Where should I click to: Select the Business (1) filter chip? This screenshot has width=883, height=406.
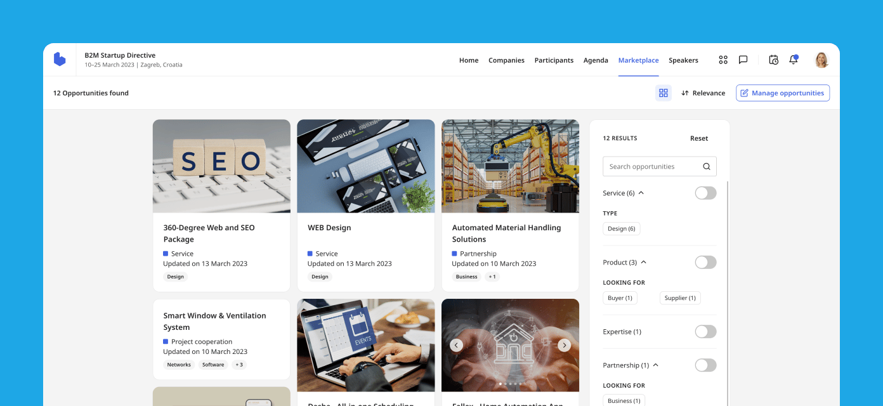coord(624,400)
